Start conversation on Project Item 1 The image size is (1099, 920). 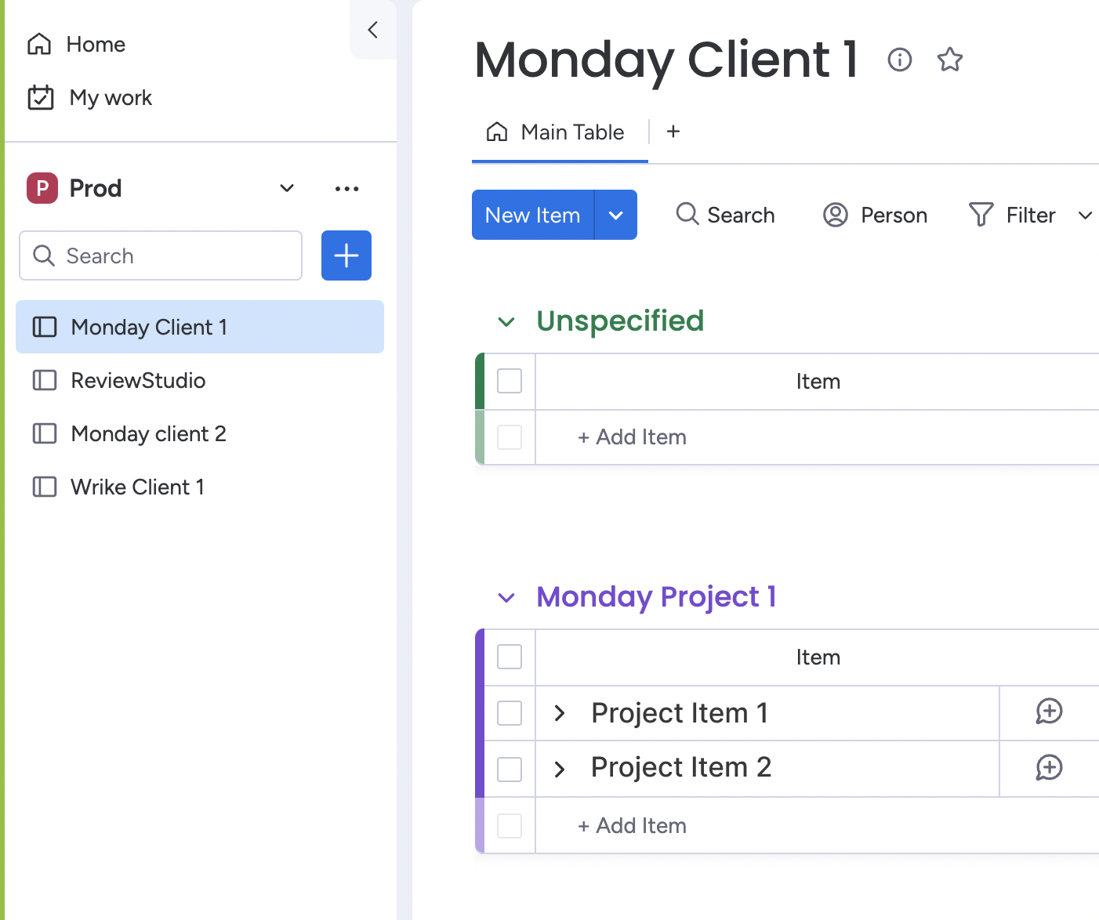[1049, 712]
